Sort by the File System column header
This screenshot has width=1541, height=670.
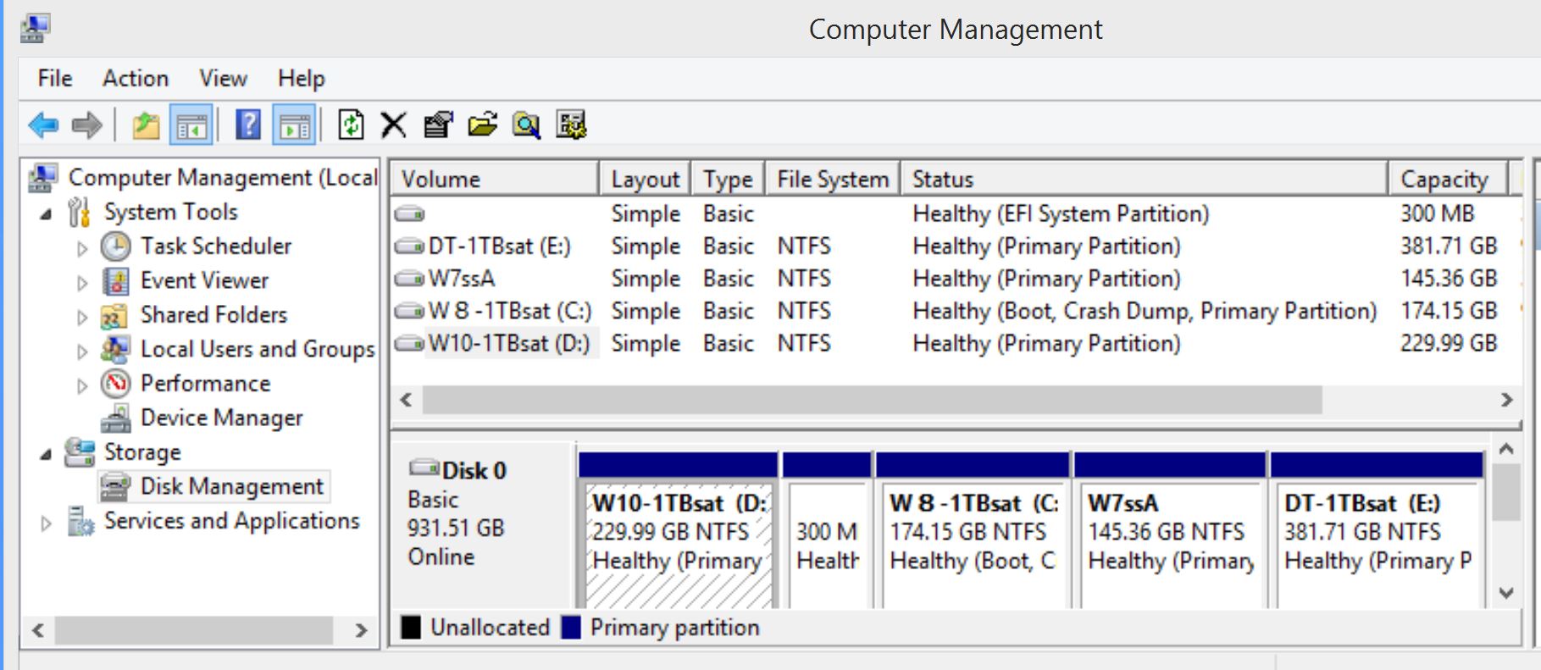[833, 179]
